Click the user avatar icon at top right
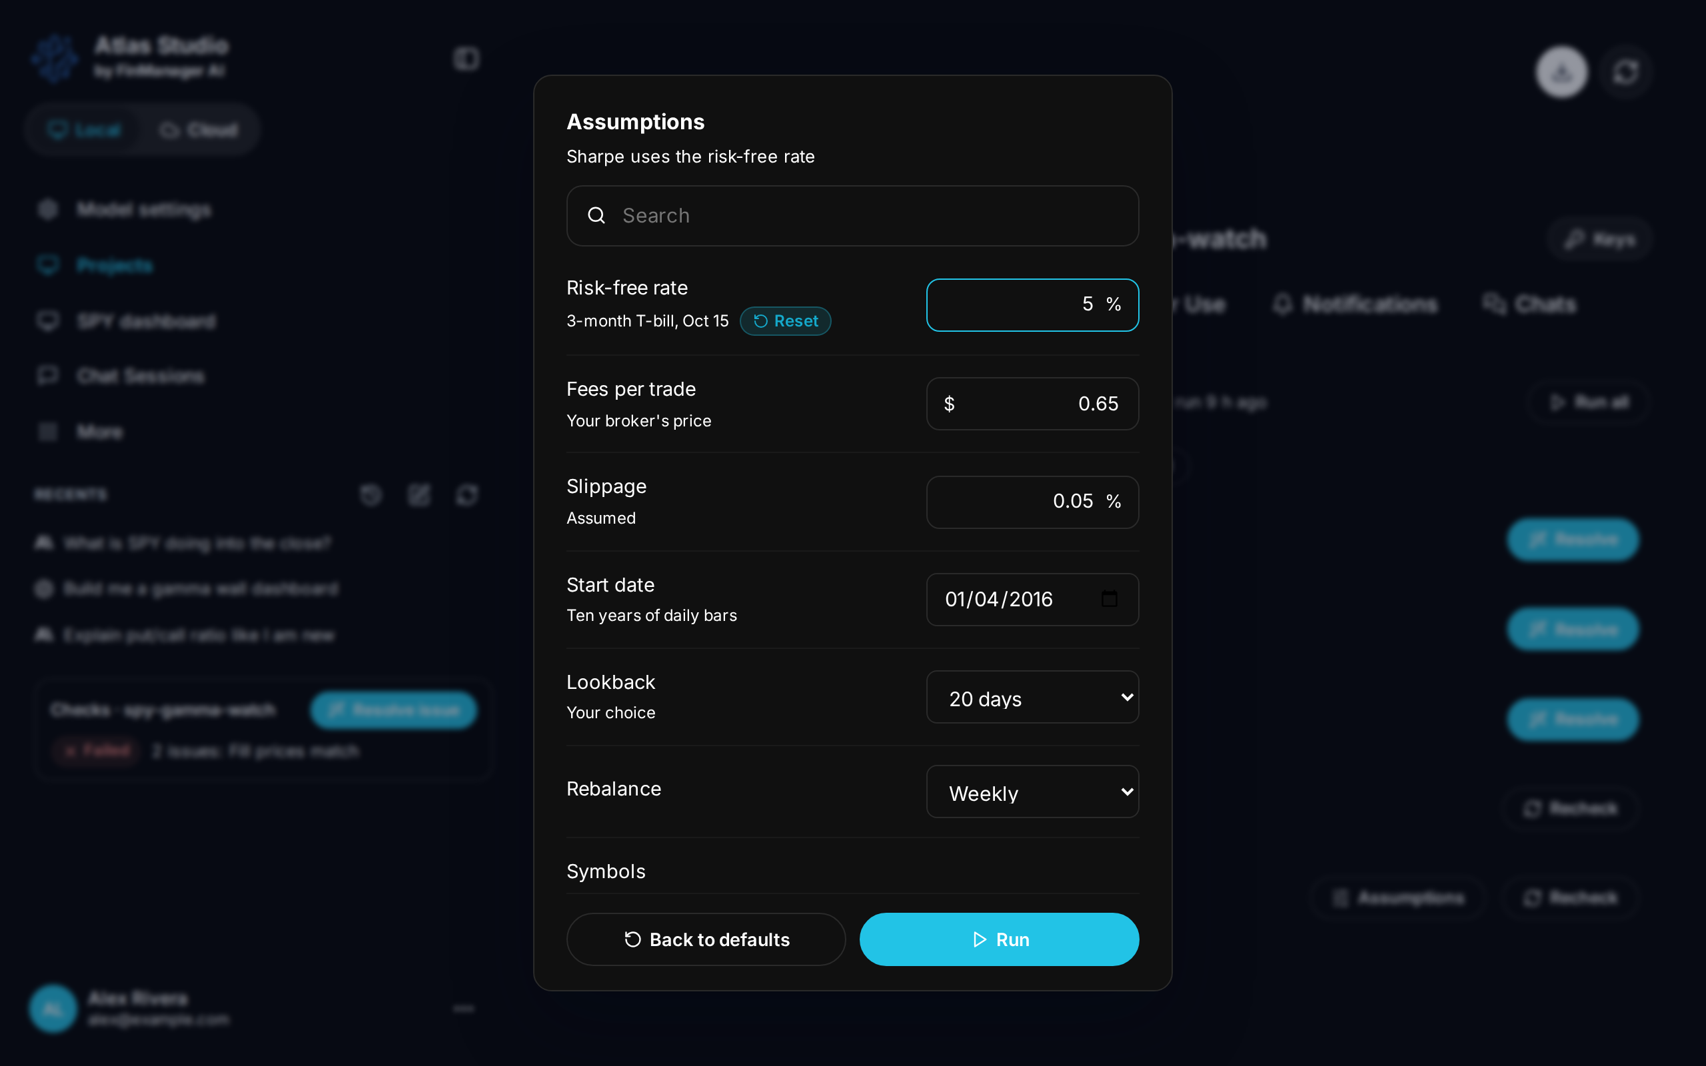The image size is (1706, 1066). point(1561,72)
